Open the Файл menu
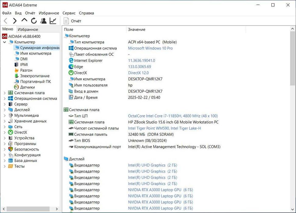Screen dimensions: 296x213 pyautogui.click(x=7, y=13)
